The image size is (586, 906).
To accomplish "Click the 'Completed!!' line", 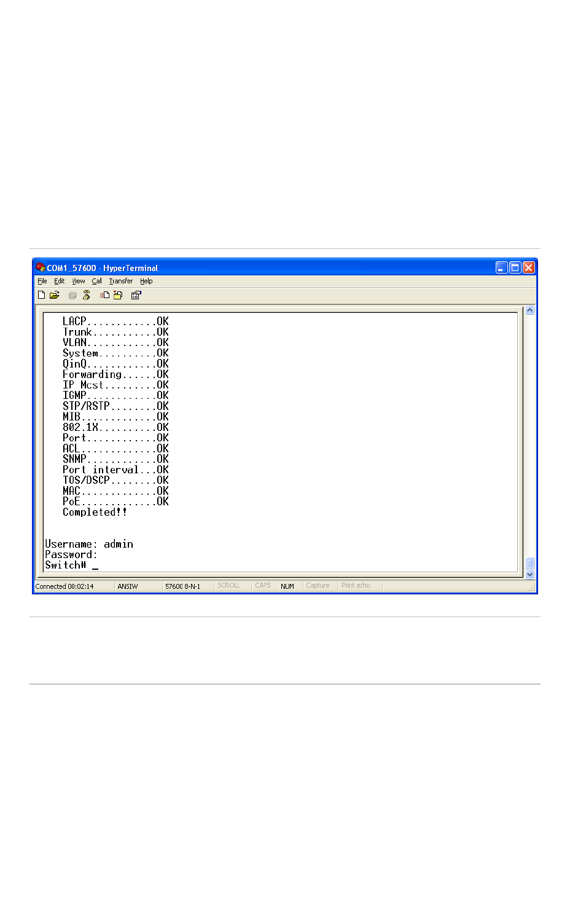I will tap(95, 512).
